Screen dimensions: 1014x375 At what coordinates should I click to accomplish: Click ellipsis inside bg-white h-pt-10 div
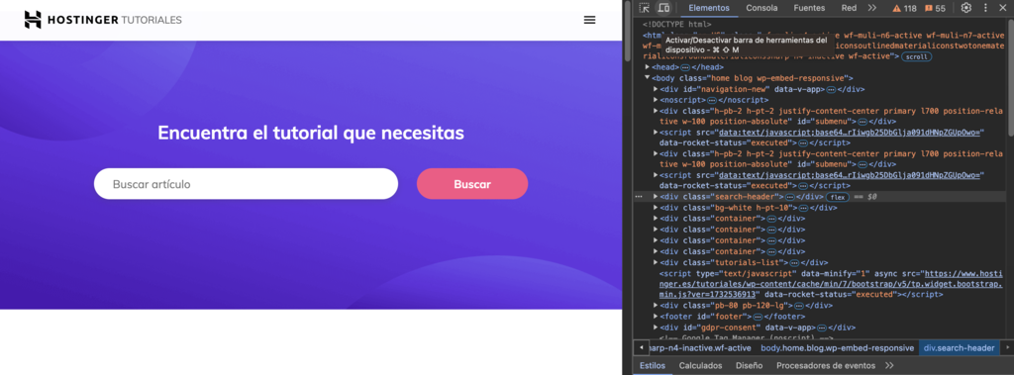(804, 208)
